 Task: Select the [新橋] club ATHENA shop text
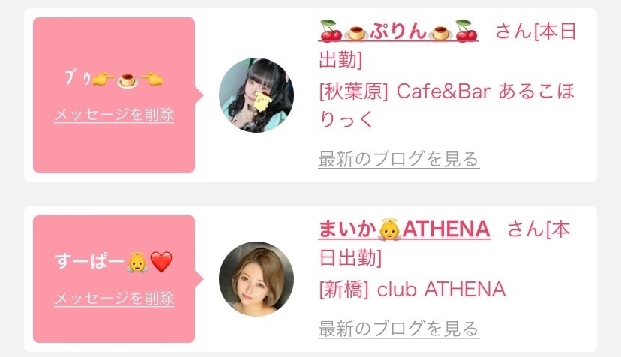(x=412, y=289)
